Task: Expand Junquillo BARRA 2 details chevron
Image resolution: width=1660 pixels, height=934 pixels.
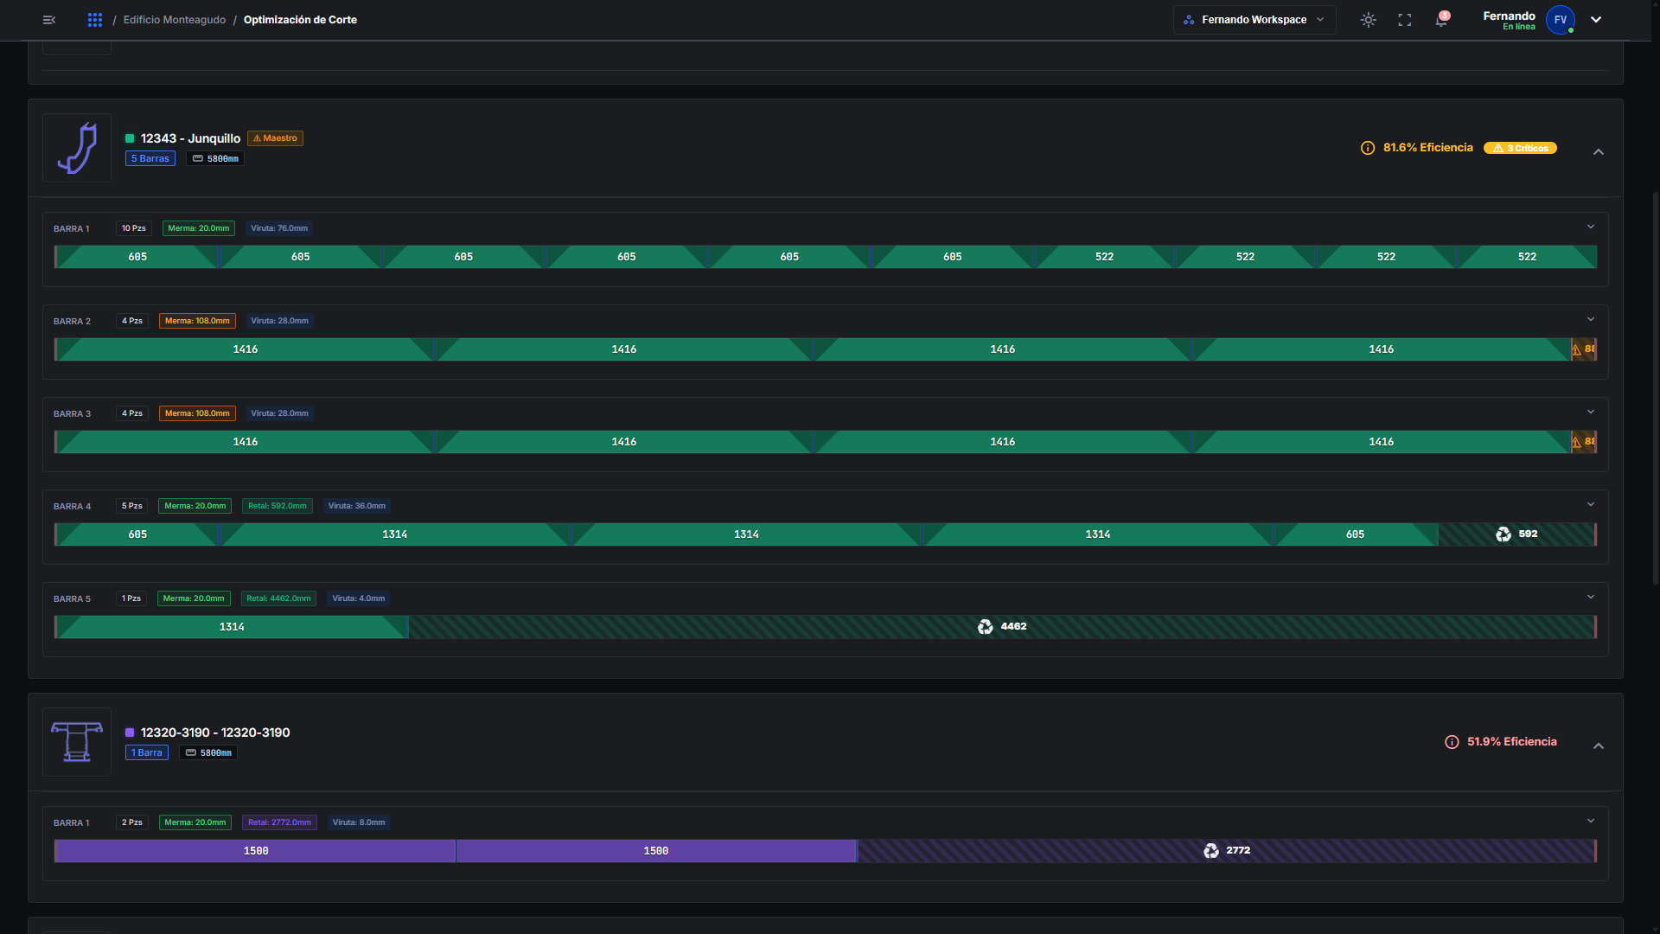Action: [x=1591, y=319]
